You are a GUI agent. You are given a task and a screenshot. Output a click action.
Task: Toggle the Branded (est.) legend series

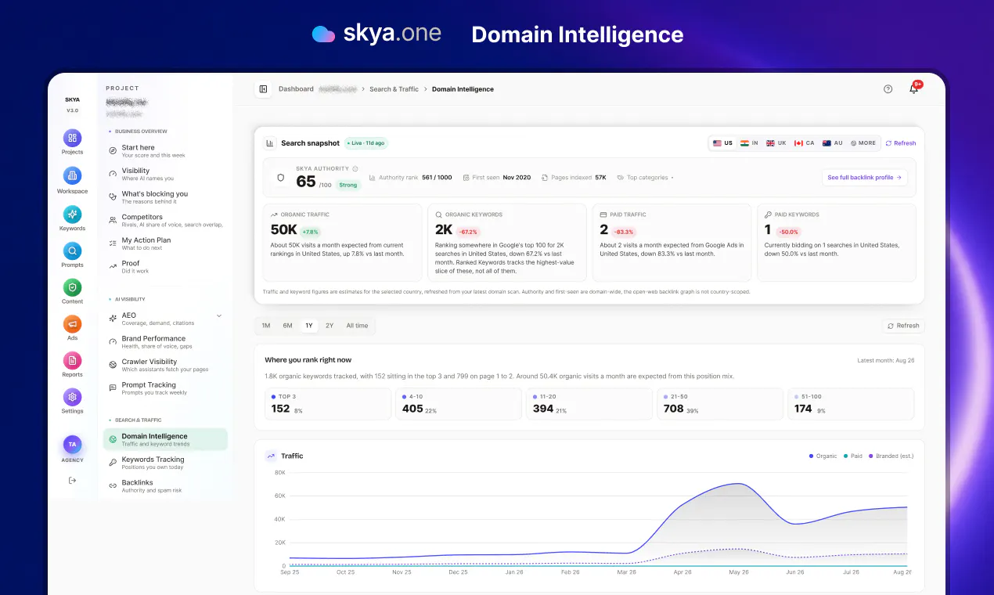(x=891, y=456)
